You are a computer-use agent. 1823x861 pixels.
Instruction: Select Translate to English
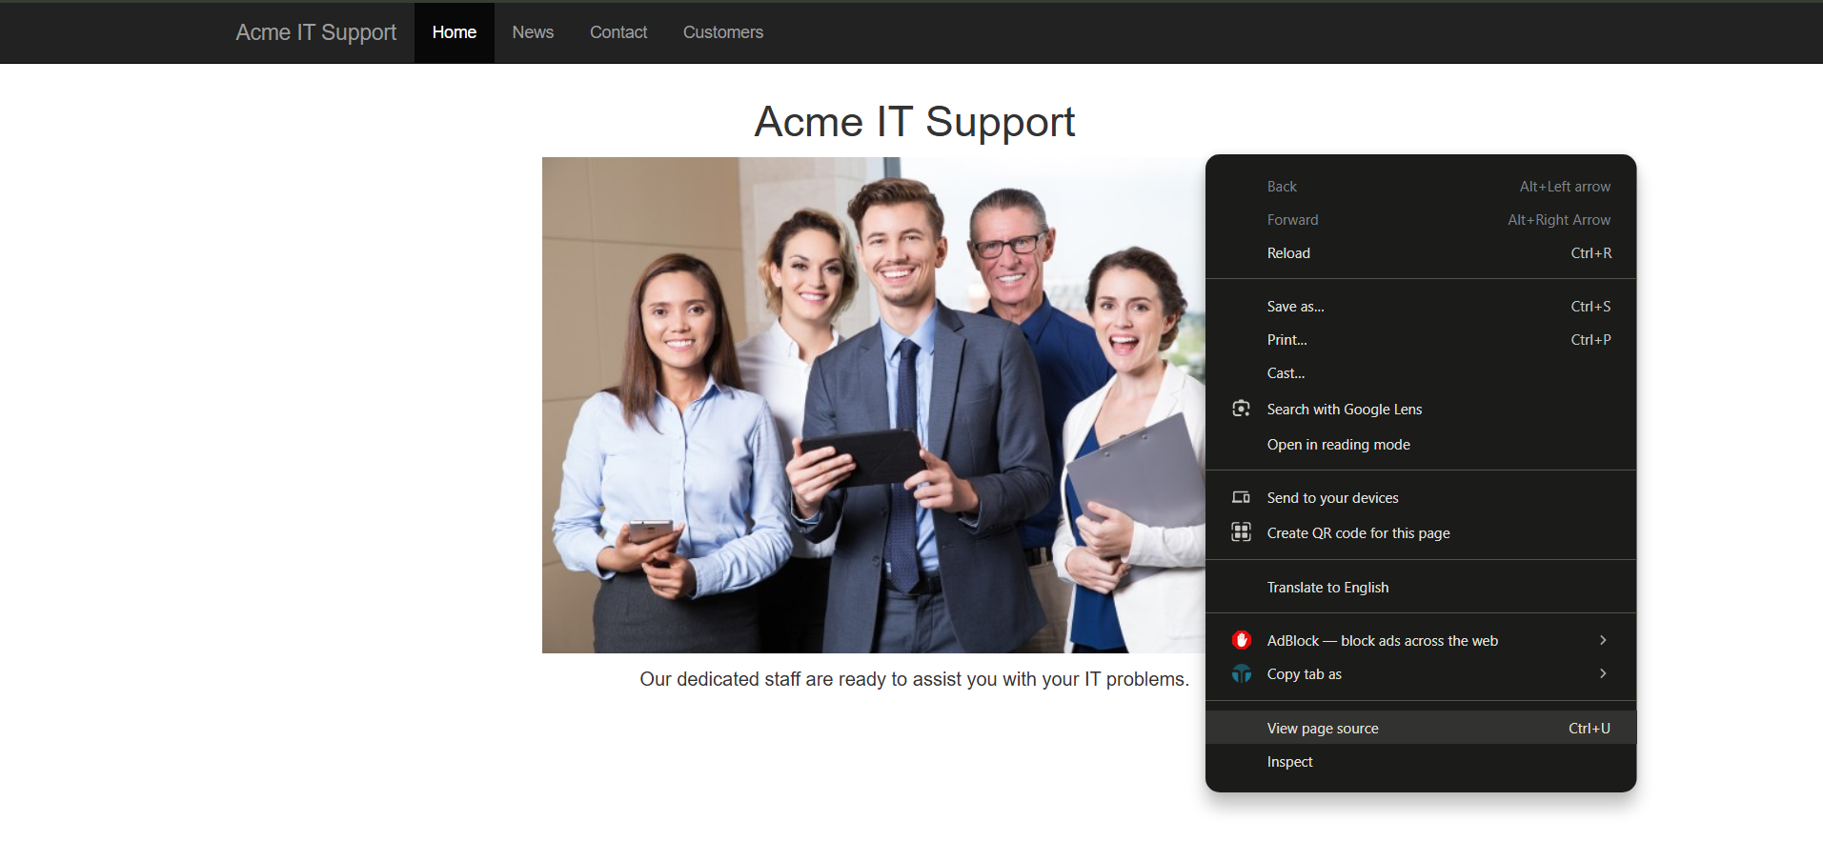1327,588
